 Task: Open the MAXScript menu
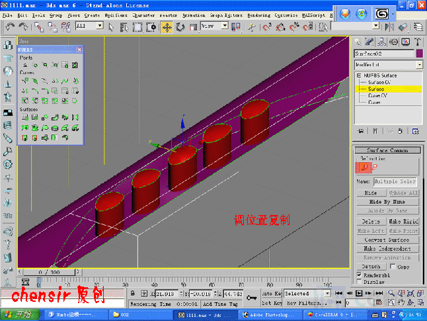(313, 15)
